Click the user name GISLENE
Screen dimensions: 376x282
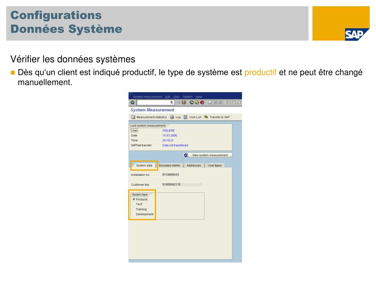coord(169,130)
